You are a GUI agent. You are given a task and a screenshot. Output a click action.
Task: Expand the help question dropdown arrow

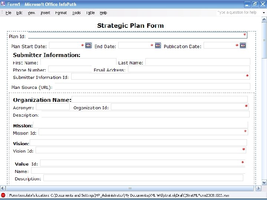(264, 13)
